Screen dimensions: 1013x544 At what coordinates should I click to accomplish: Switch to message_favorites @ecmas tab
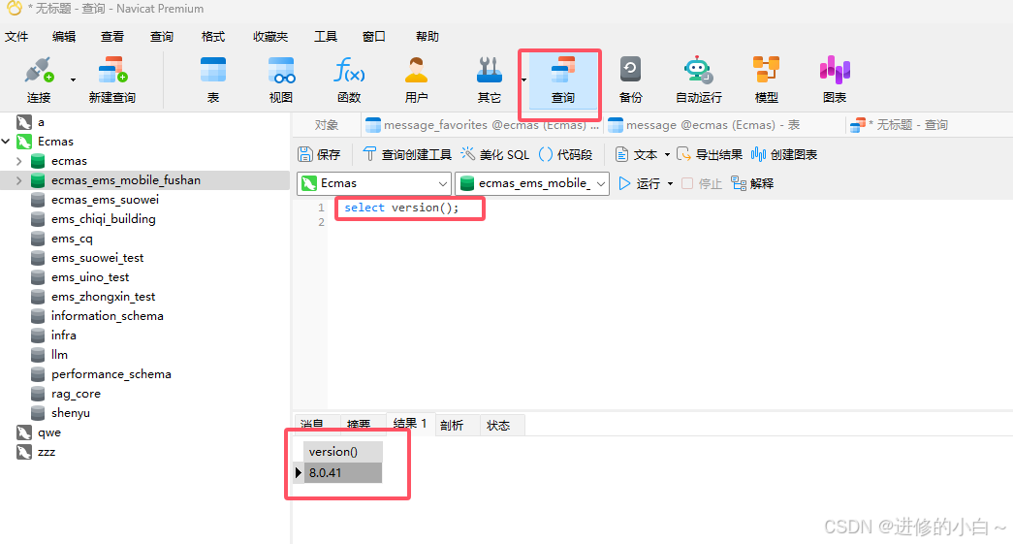[482, 125]
